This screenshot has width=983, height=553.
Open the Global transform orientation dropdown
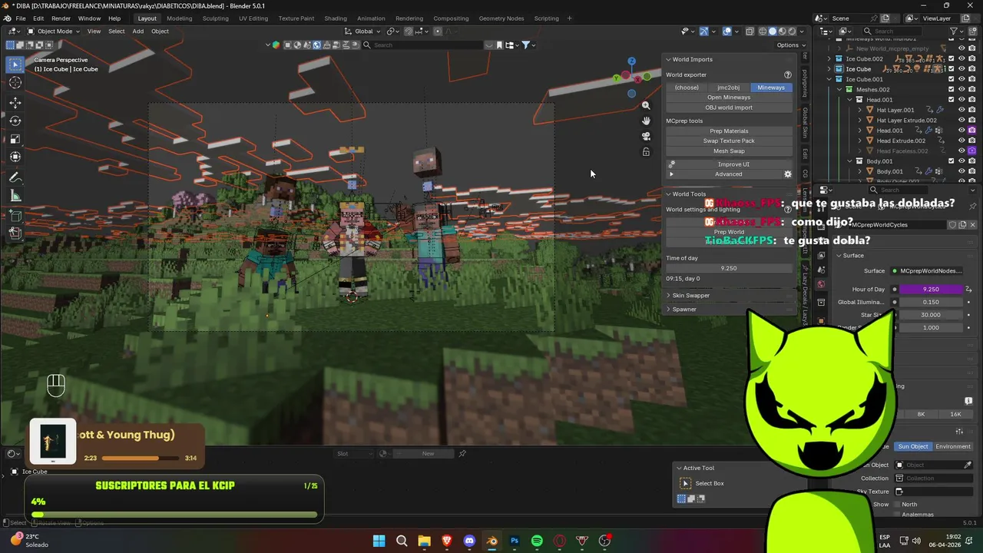click(x=362, y=31)
